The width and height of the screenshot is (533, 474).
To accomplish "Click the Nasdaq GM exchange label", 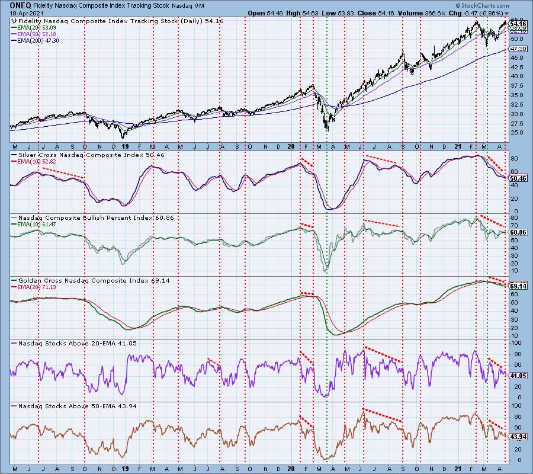I will [x=188, y=6].
